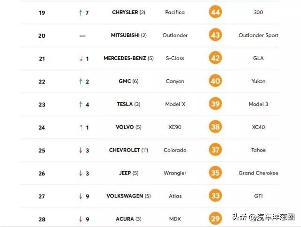Select the VOLKSWAGEN brand entry

point(125,196)
